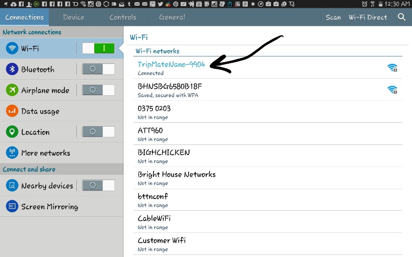Select Bright House Networks entry
This screenshot has width=412, height=257.
[267, 178]
